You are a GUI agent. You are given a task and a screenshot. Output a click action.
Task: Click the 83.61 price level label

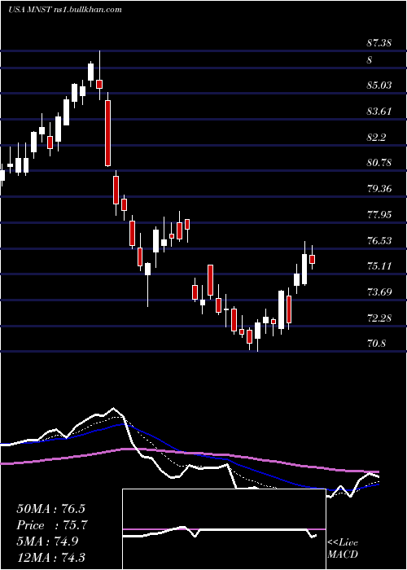point(379,112)
